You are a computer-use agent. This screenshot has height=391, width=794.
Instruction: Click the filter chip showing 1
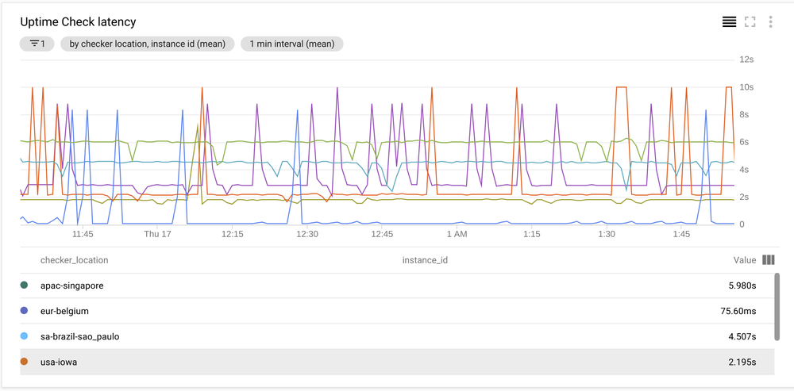point(37,44)
